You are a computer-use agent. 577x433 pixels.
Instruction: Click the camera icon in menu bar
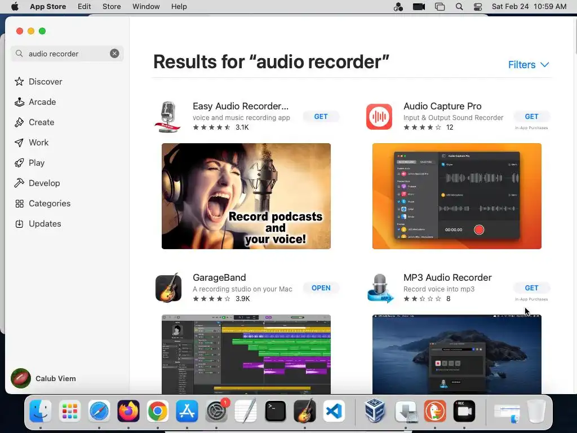419,7
